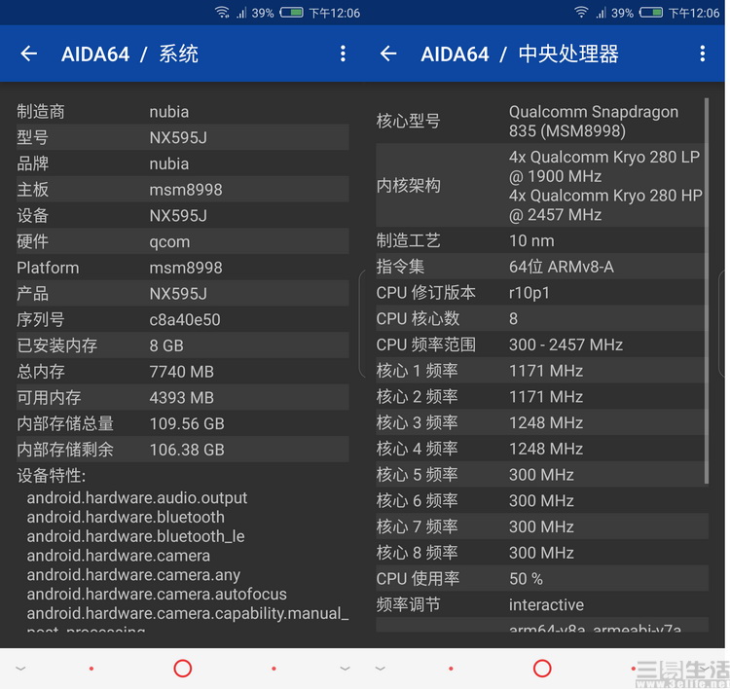
Task: Tap the AIDA64 / 中央处理器 header title
Action: (x=519, y=54)
